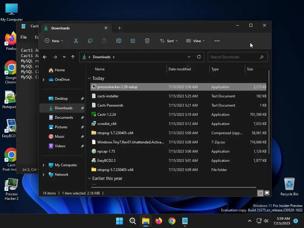This screenshot has height=228, width=304.
Task: Click Downloads breadcrumb in address bar
Action: [x=102, y=57]
